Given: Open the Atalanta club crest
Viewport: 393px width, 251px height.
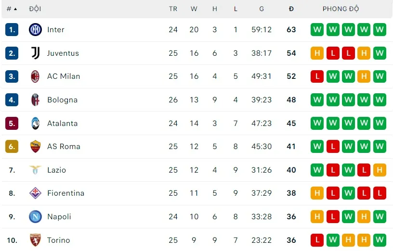Looking at the screenshot, I should point(35,123).
